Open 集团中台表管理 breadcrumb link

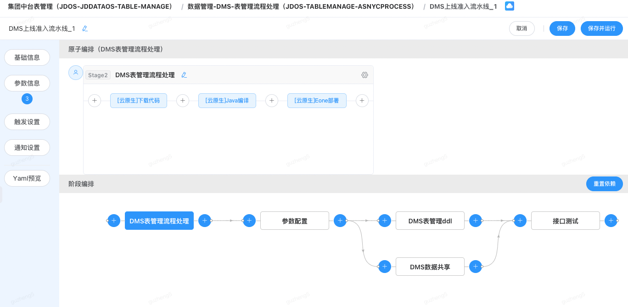(x=92, y=6)
